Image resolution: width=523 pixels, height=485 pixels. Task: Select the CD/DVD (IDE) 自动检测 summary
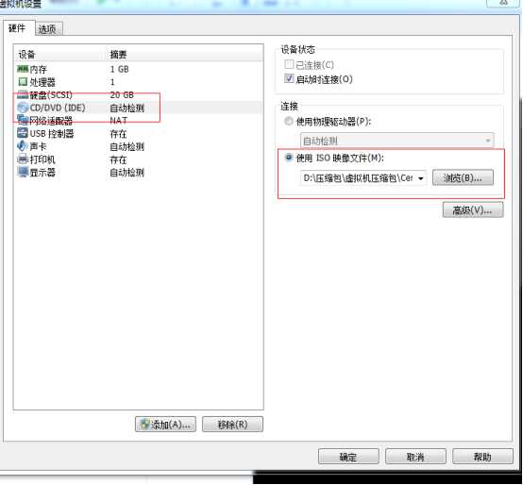tap(127, 108)
